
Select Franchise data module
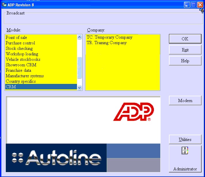(41, 70)
